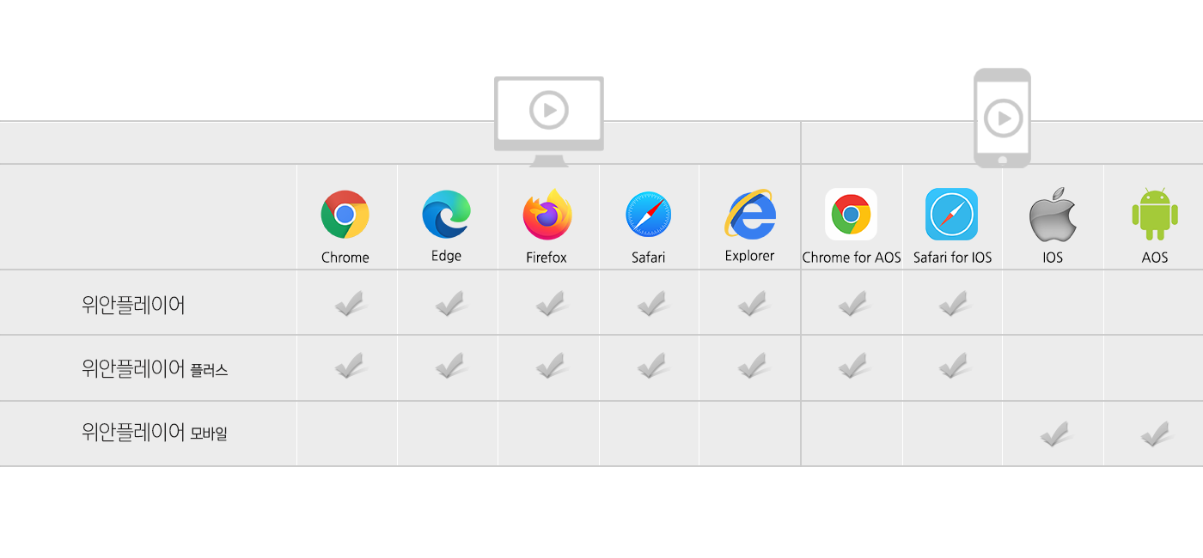The height and width of the screenshot is (558, 1203).
Task: Click the 위안플레이어 플러스 row label
Action: (155, 369)
